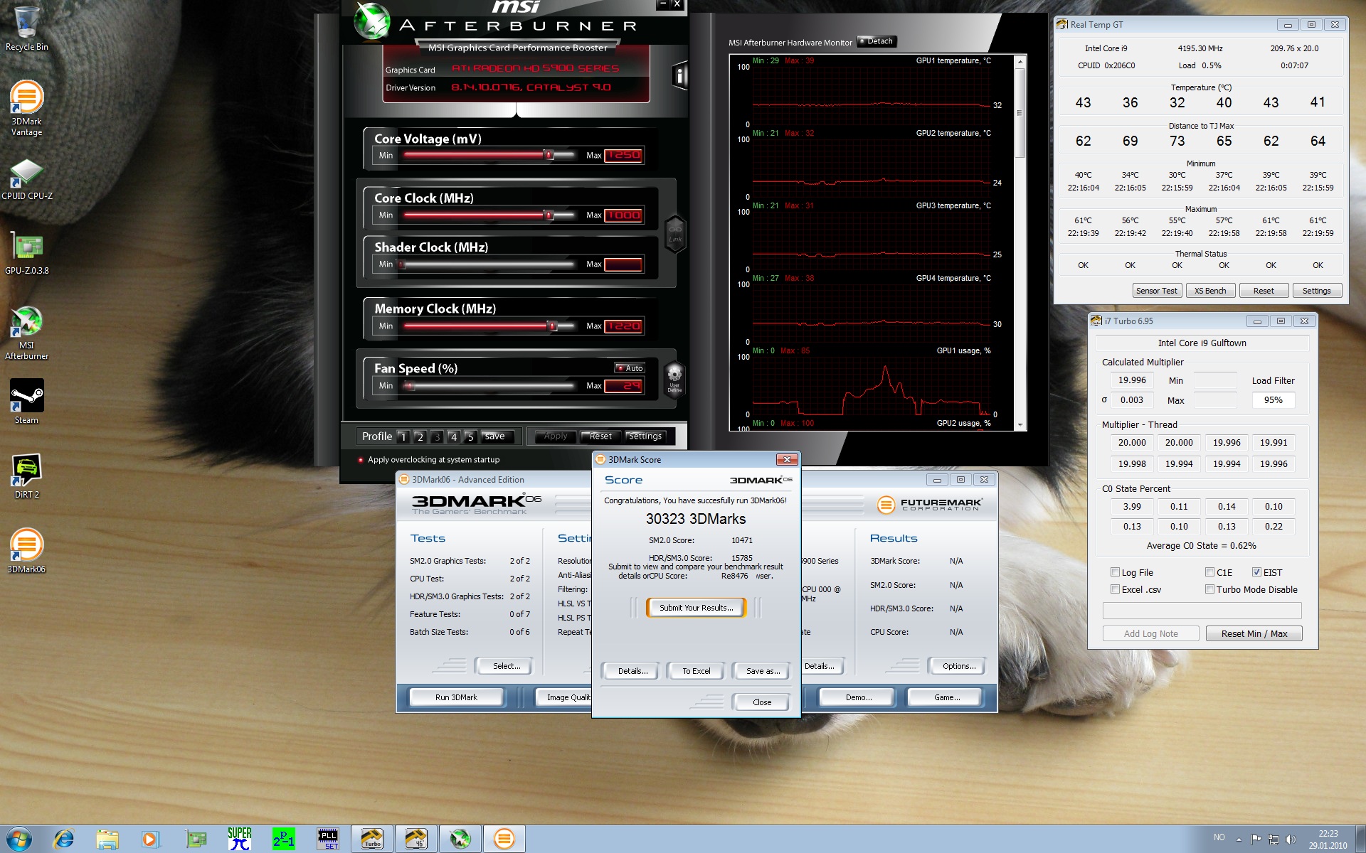Toggle Auto fan speed in Afterburner
Image resolution: width=1366 pixels, height=853 pixels.
[x=630, y=368]
